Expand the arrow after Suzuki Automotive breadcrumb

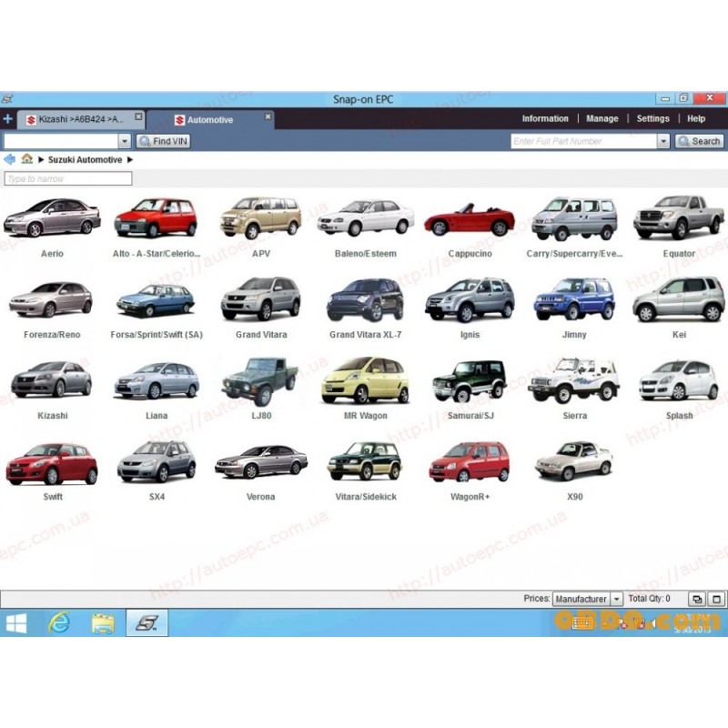130,160
